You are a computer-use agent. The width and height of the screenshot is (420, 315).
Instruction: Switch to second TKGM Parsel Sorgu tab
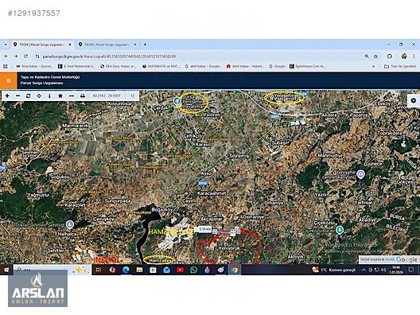tap(107, 45)
